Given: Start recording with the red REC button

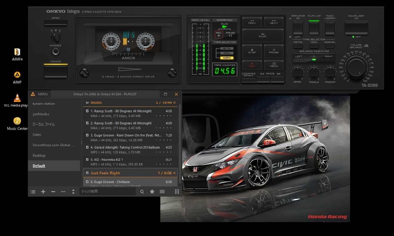Looking at the screenshot, I should point(252,65).
